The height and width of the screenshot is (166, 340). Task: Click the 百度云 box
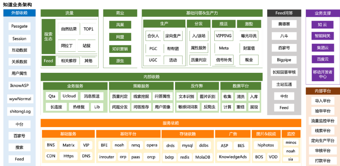323,59
